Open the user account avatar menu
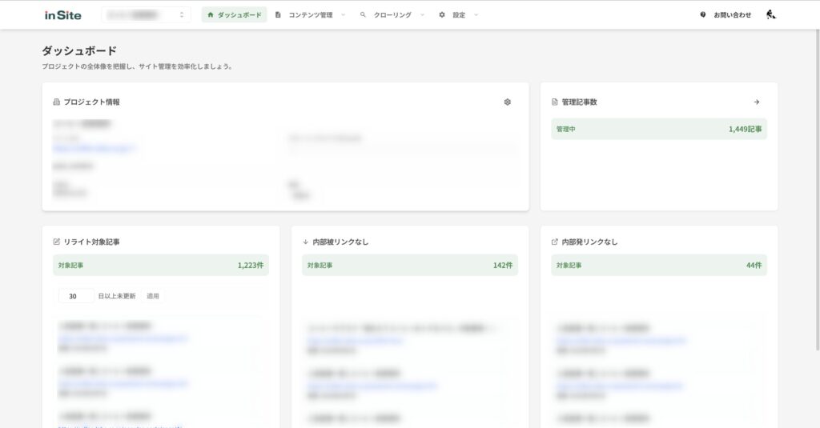Viewport: 820px width, 428px height. pyautogui.click(x=771, y=14)
